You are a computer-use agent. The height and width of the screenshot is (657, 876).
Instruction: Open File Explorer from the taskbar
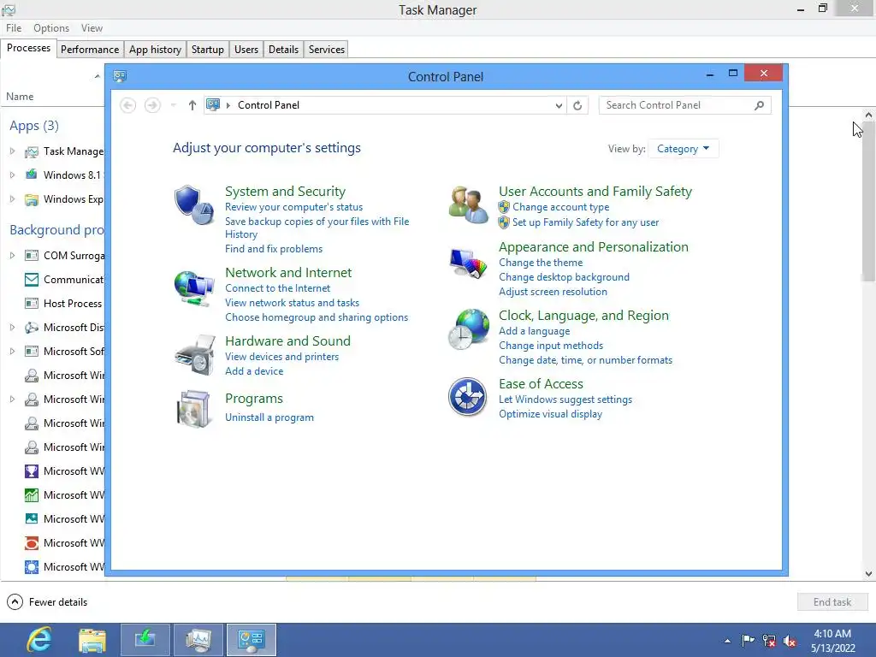(x=92, y=640)
